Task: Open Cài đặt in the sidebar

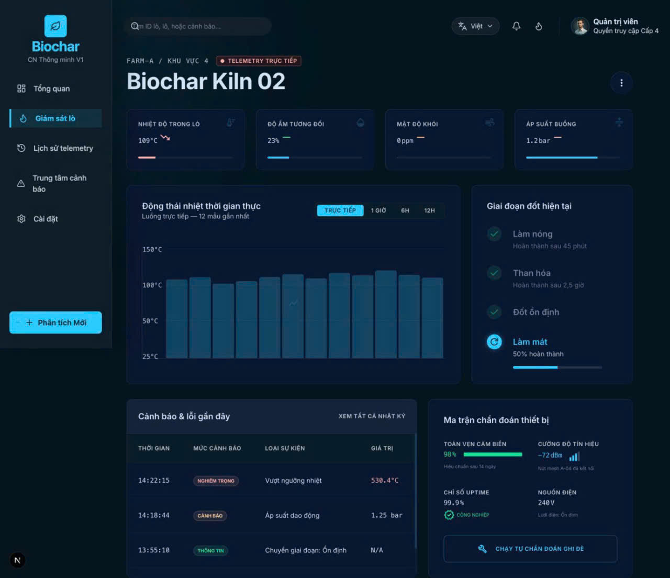Action: point(55,219)
